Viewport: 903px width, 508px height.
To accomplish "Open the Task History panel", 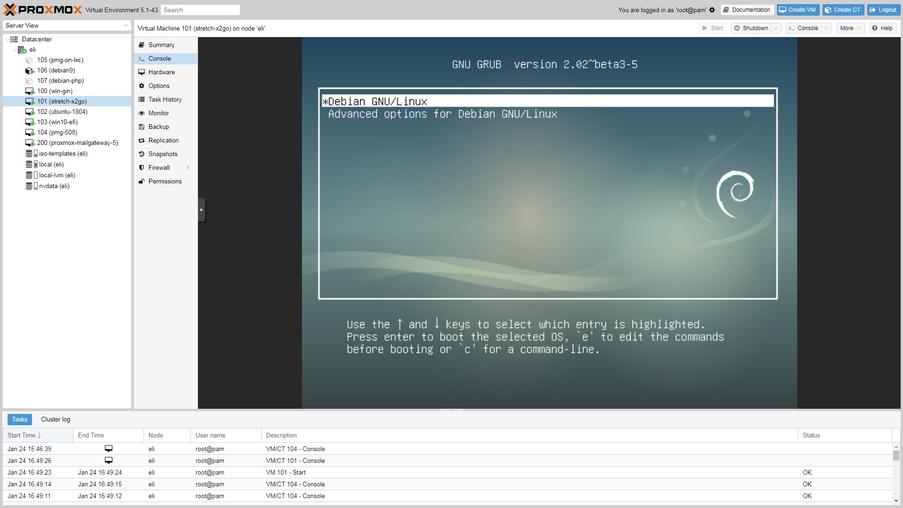I will pyautogui.click(x=165, y=99).
